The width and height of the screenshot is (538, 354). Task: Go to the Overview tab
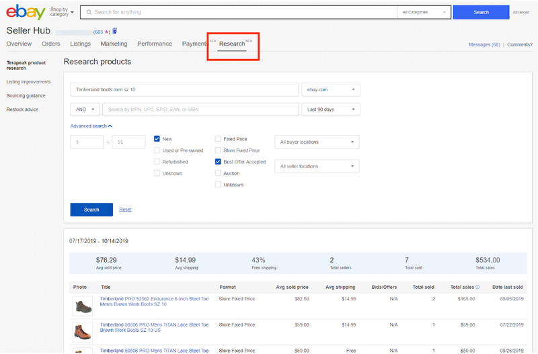pos(19,44)
